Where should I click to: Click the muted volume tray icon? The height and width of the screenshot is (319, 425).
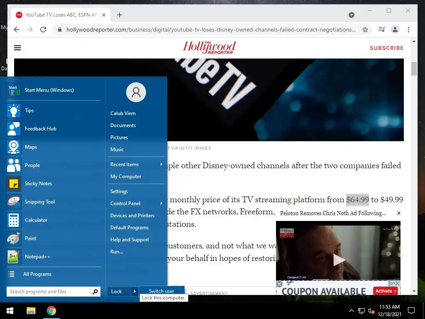371,311
